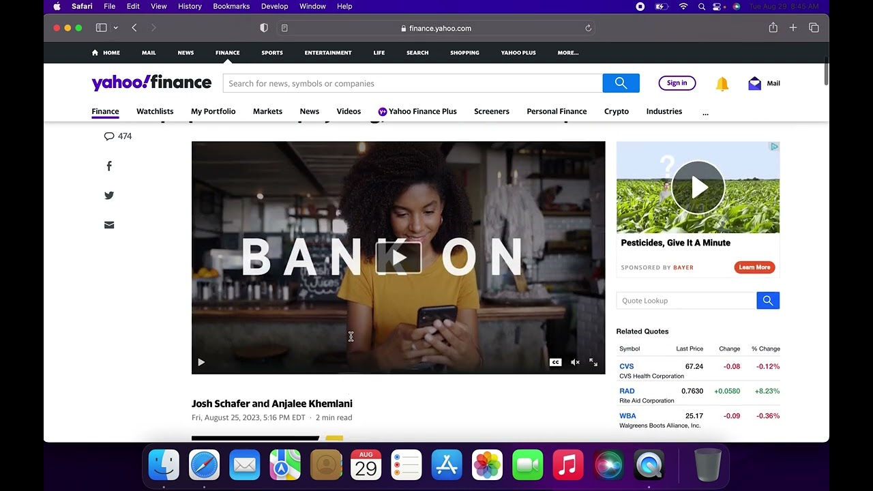
Task: Open Music from the Dock
Action: tap(568, 466)
